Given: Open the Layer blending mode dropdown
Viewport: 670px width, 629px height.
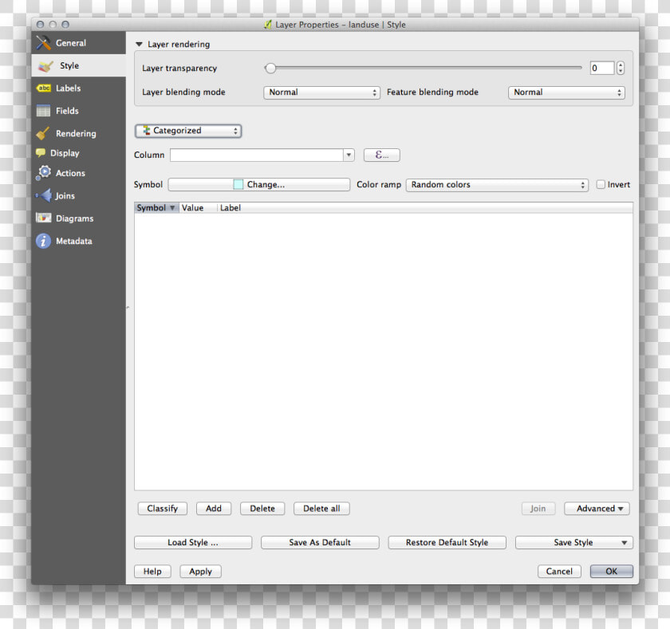Looking at the screenshot, I should [321, 92].
